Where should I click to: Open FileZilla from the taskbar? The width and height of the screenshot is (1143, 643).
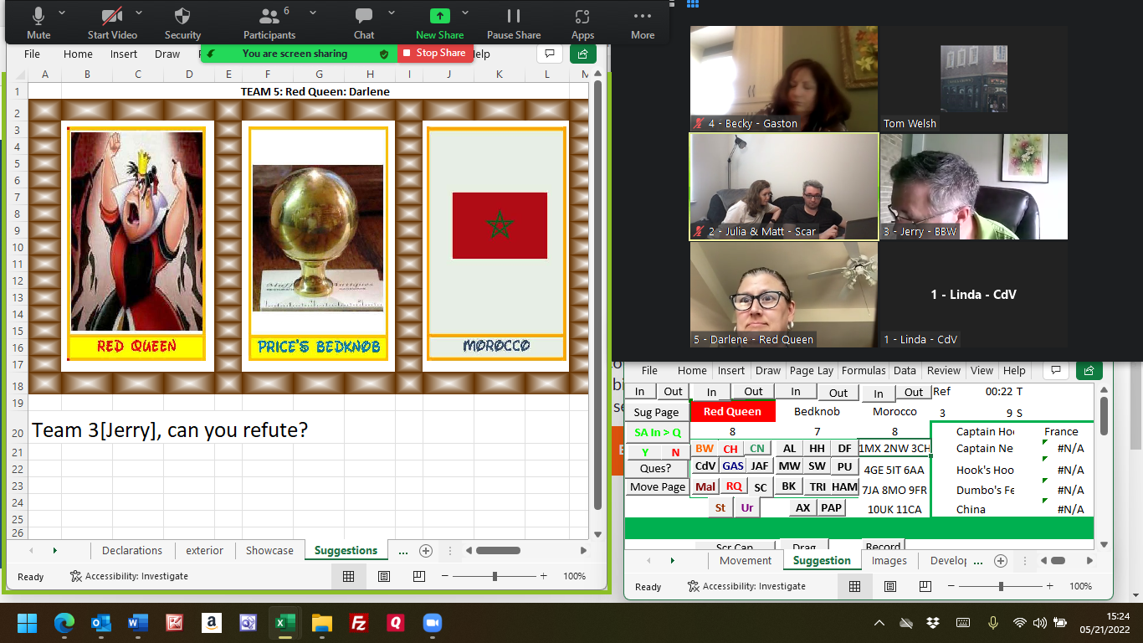[359, 623]
